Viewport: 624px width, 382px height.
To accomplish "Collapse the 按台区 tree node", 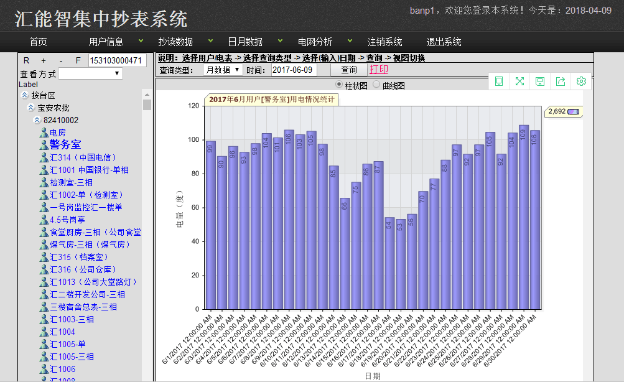I will pos(25,95).
